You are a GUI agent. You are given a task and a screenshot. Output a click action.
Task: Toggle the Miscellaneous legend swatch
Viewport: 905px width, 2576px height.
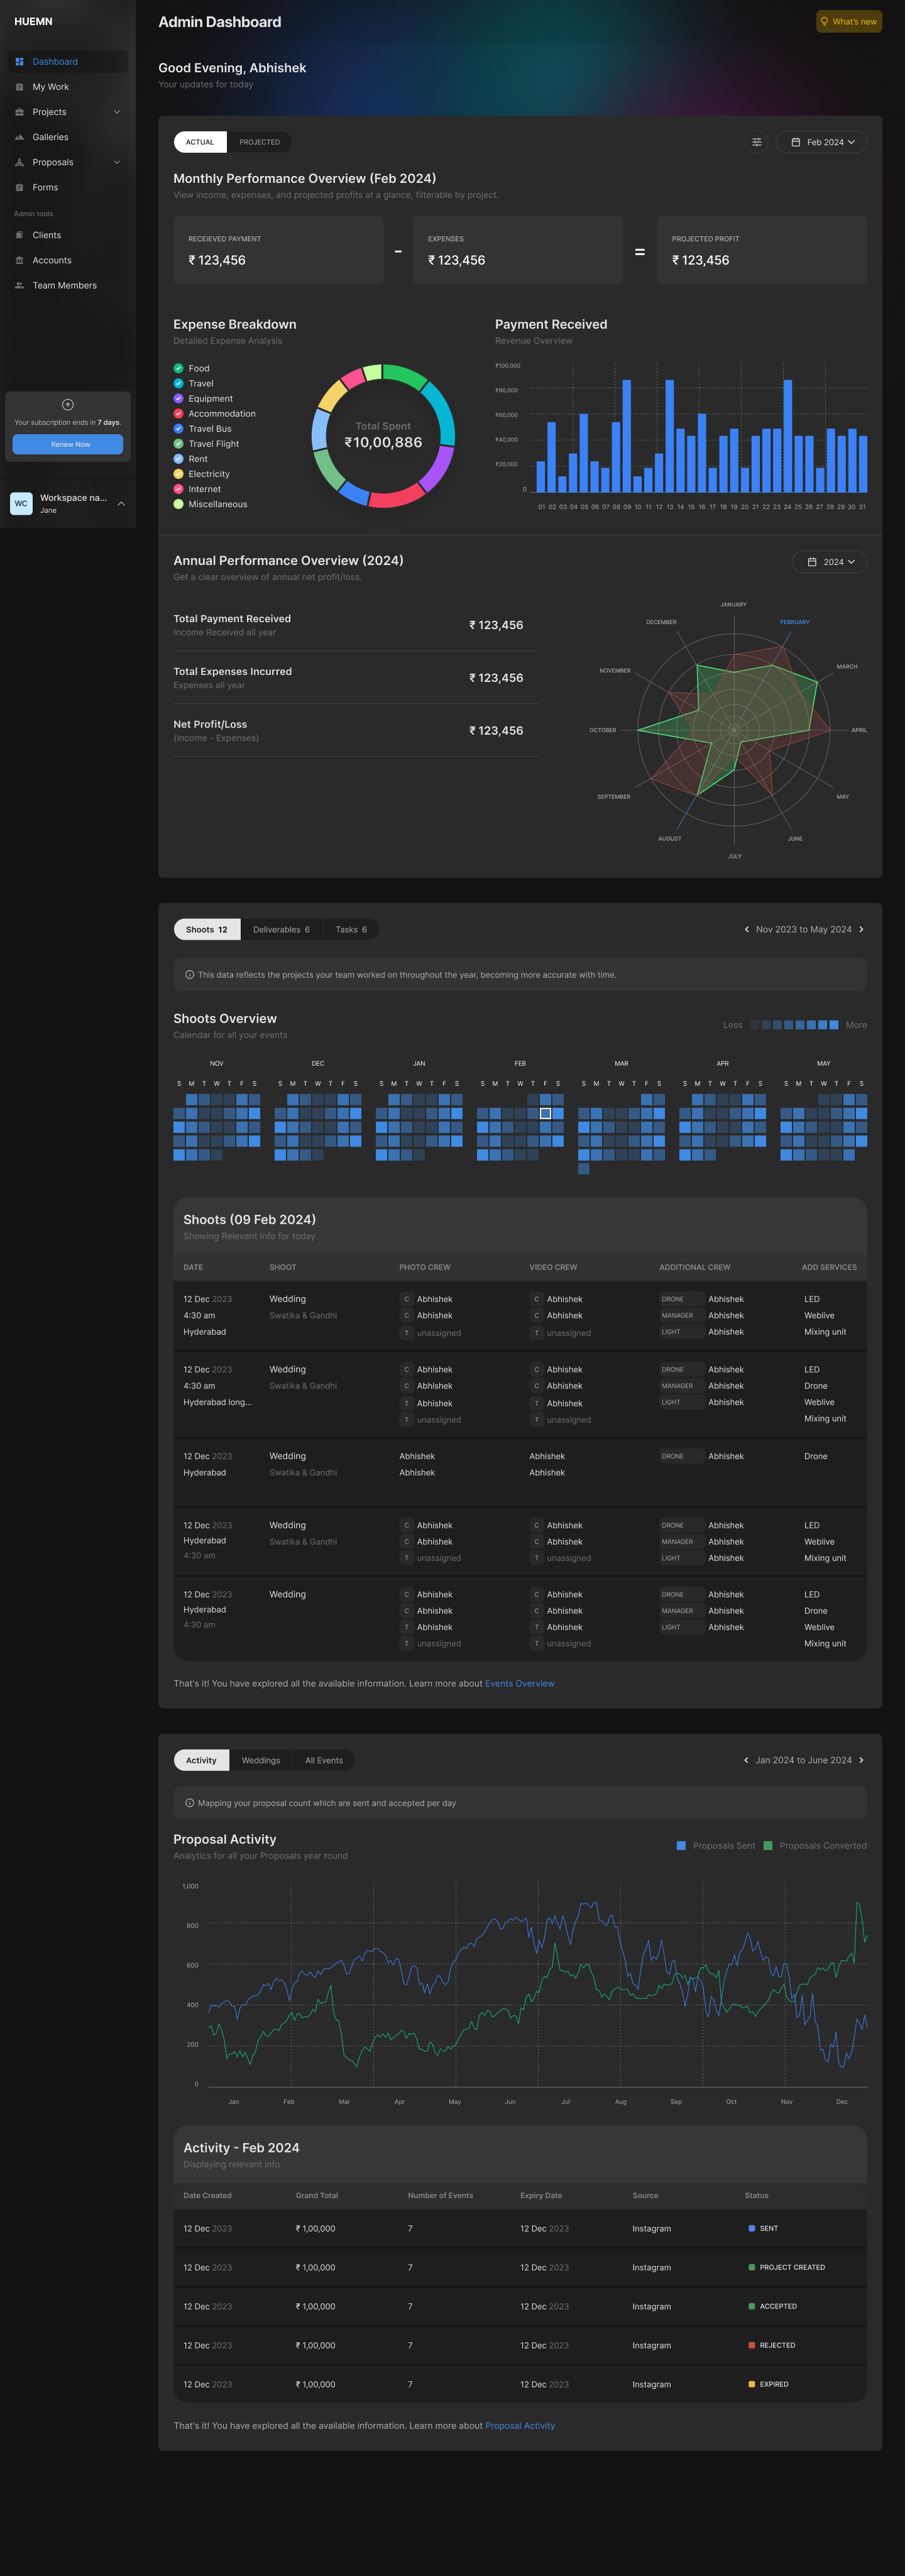pos(179,504)
